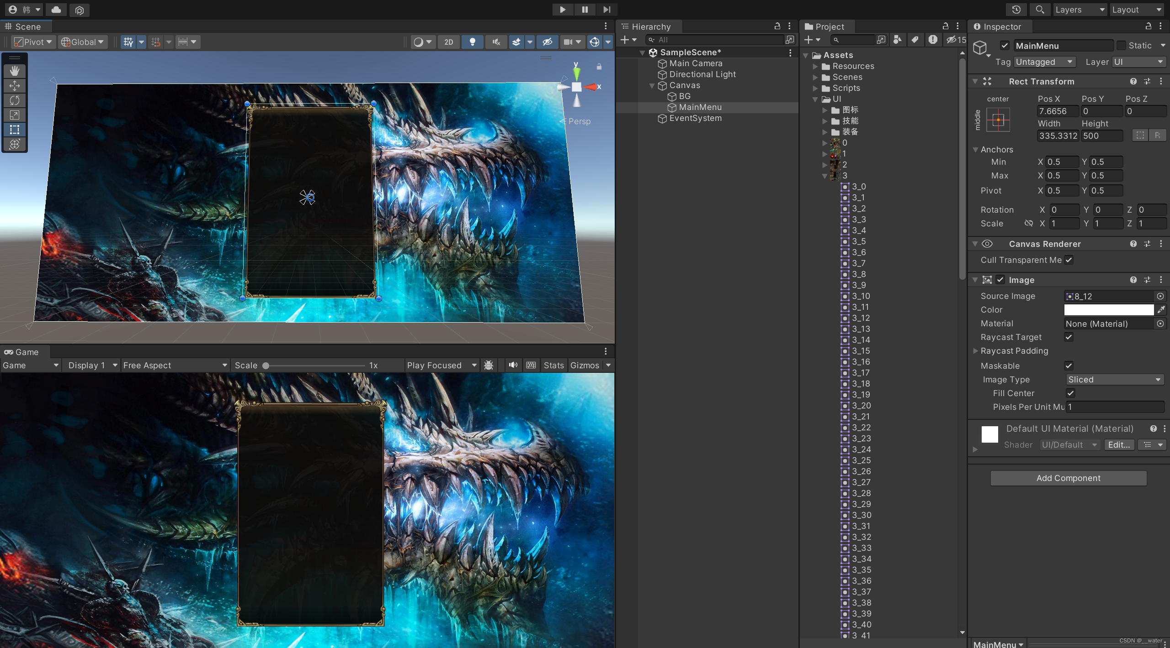
Task: Toggle Raycast Target checkbox
Action: [1069, 337]
